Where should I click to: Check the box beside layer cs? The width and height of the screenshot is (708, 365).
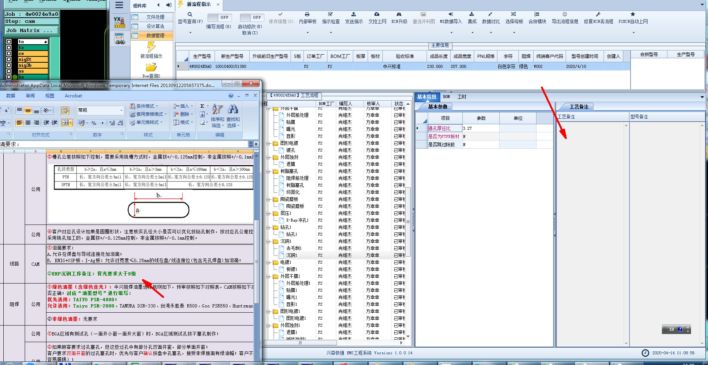click(9, 53)
